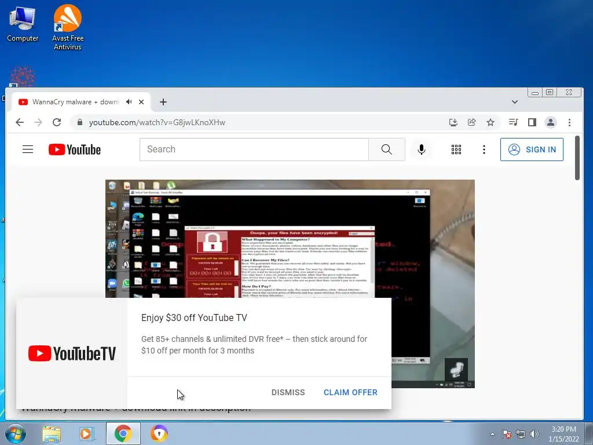Open the Computer desktop icon

point(23,24)
